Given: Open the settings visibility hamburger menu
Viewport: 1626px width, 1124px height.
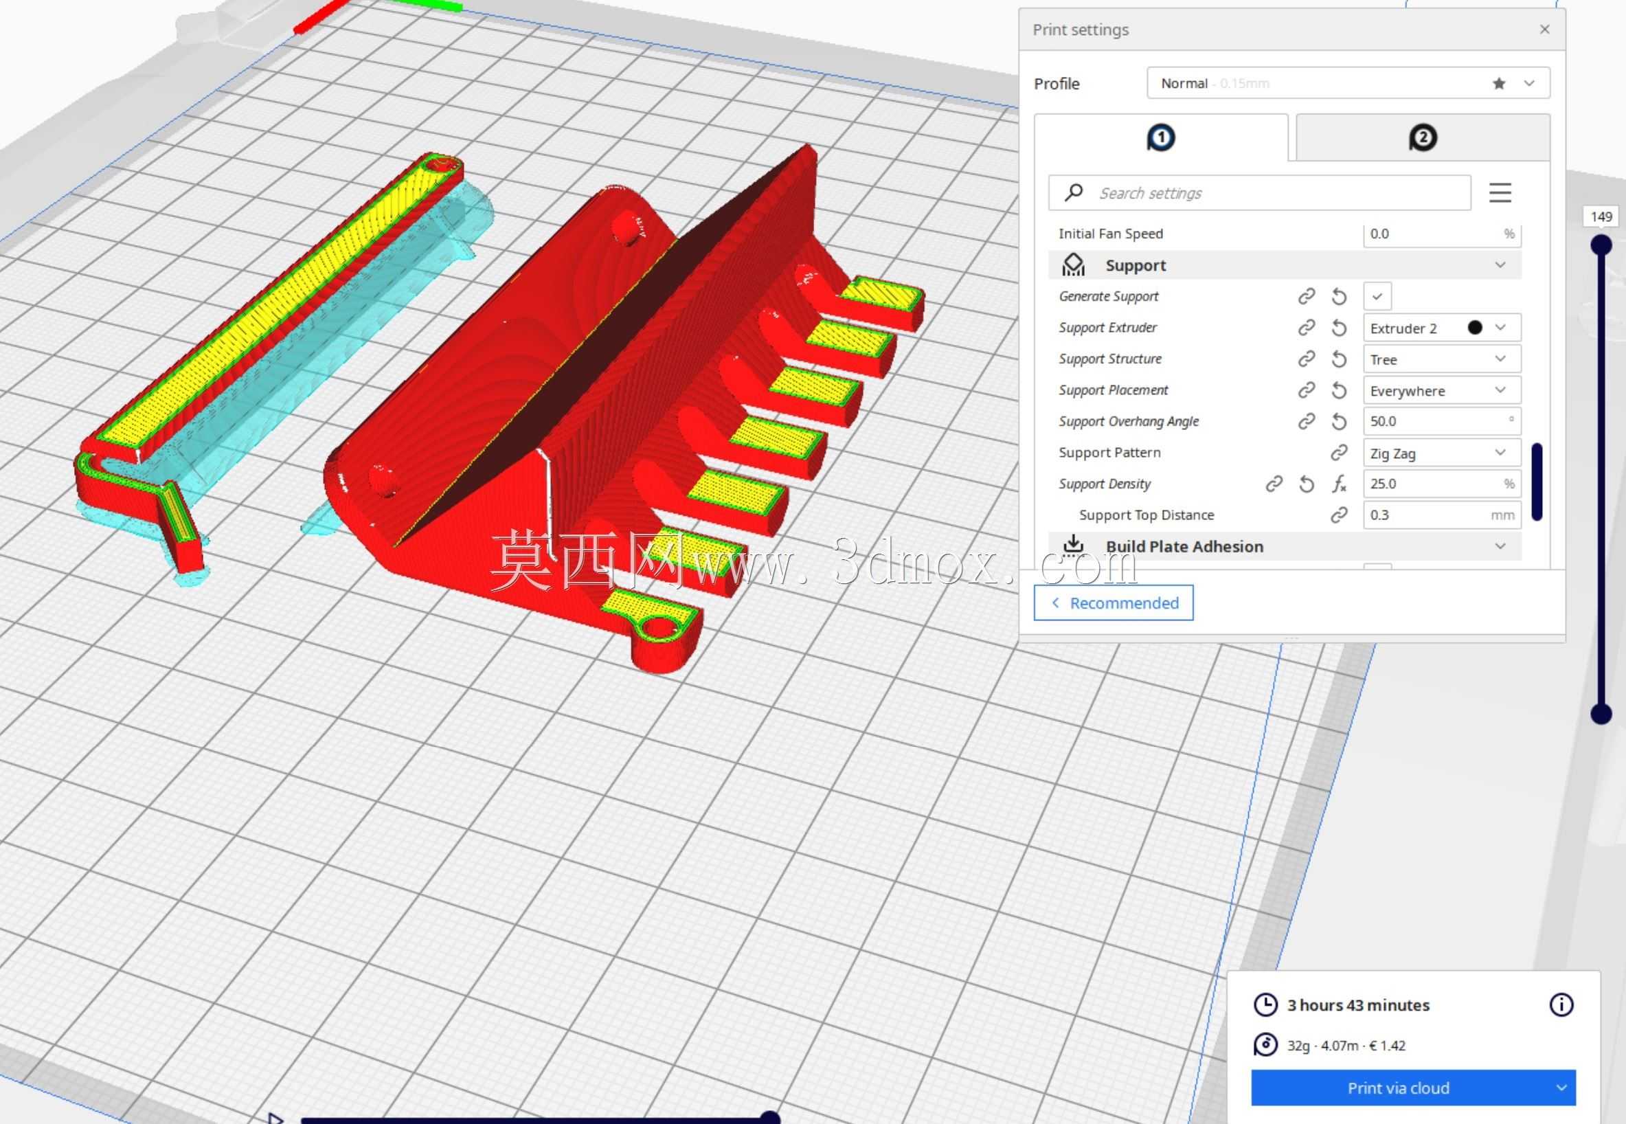Looking at the screenshot, I should [1500, 193].
